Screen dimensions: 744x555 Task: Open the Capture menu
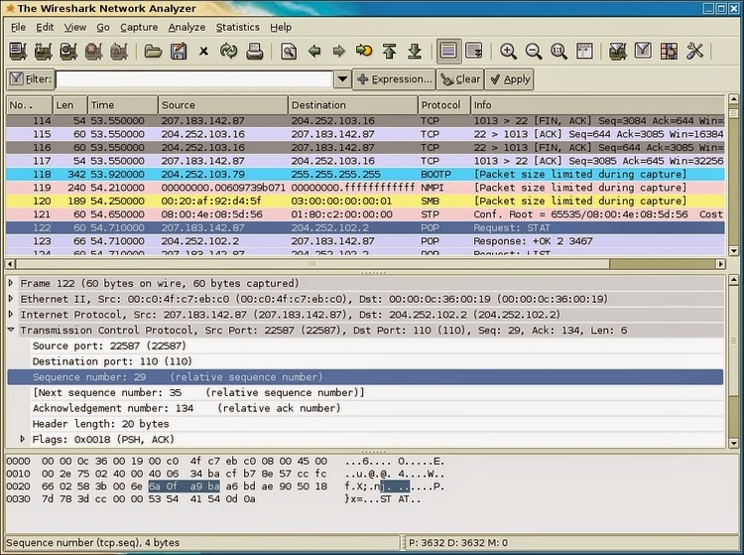(139, 27)
